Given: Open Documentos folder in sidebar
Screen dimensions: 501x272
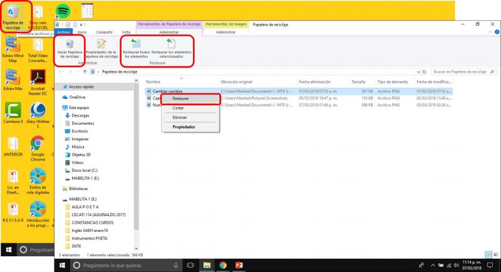Looking at the screenshot, I should click(83, 123).
